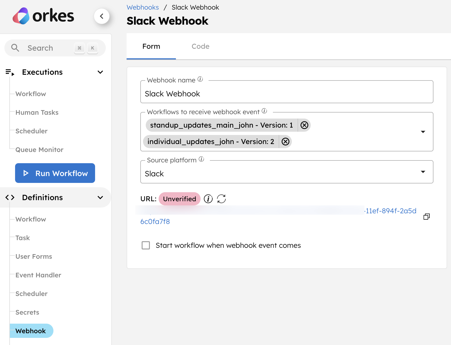Go to Webhooks breadcrumb link
This screenshot has width=451, height=345.
(143, 7)
